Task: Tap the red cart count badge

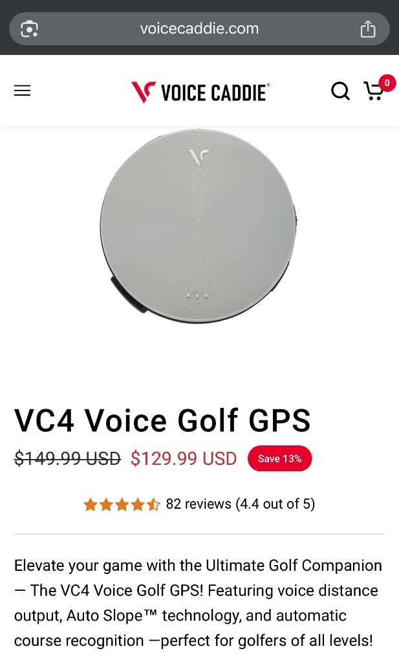Action: click(x=387, y=83)
